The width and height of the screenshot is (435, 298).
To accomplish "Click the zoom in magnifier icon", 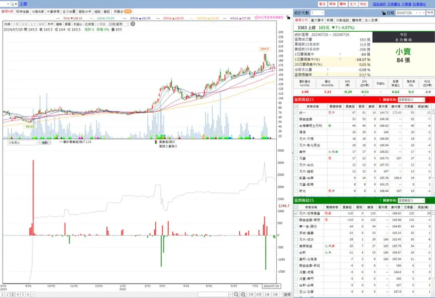I will tap(243, 294).
